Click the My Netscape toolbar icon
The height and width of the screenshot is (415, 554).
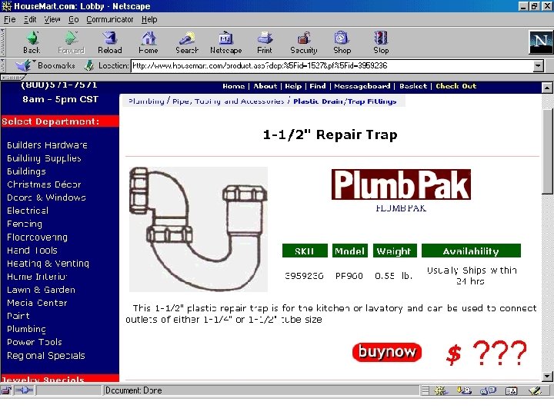[225, 42]
